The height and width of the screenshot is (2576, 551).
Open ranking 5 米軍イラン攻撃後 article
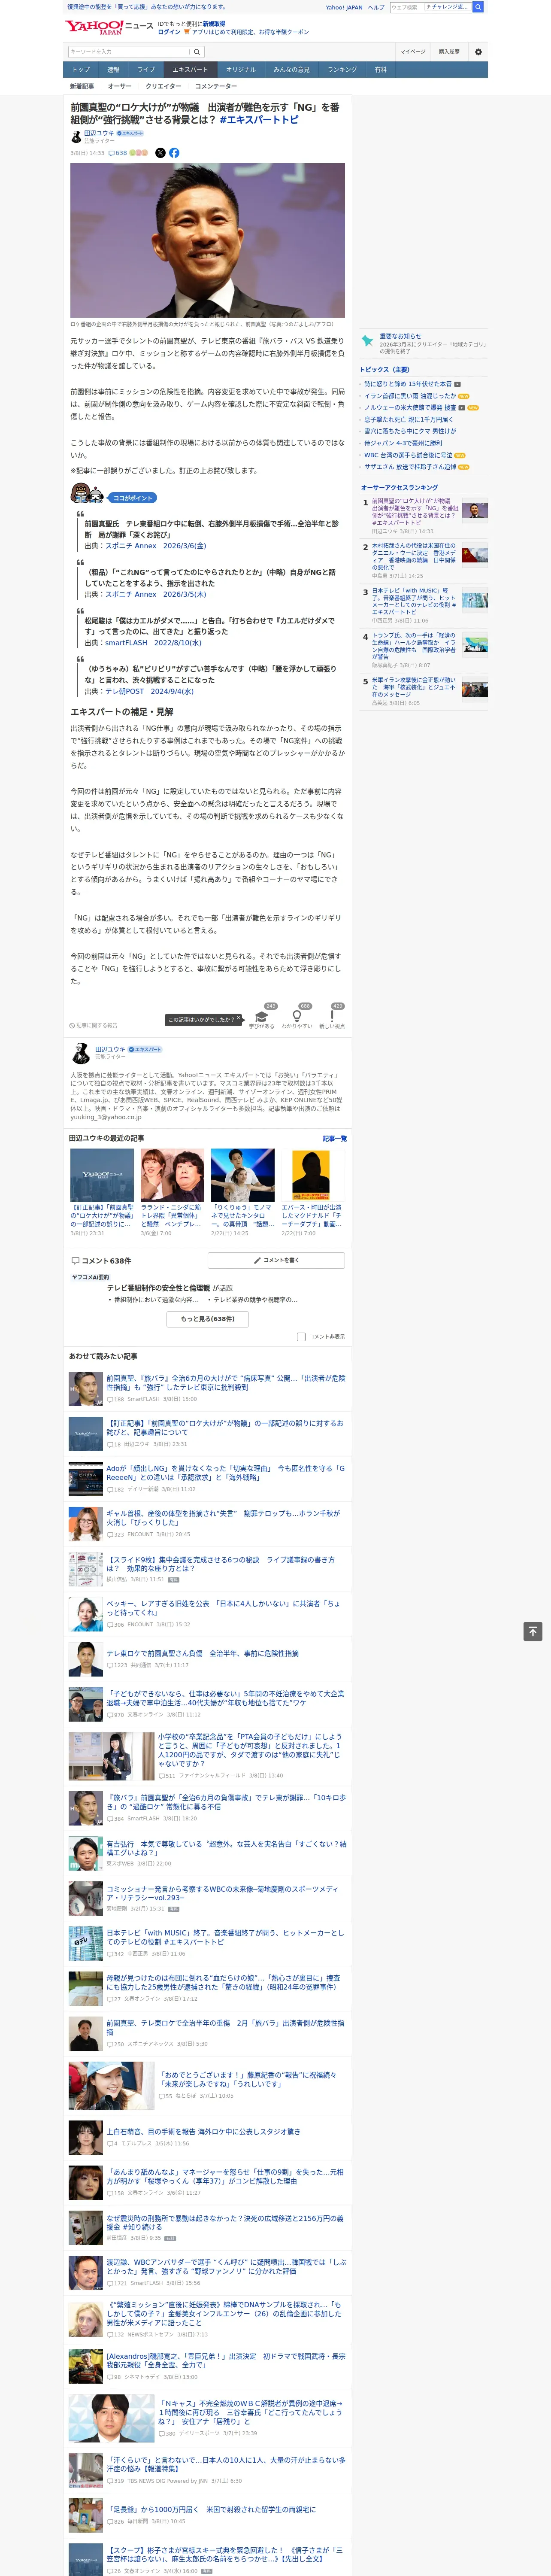414,687
